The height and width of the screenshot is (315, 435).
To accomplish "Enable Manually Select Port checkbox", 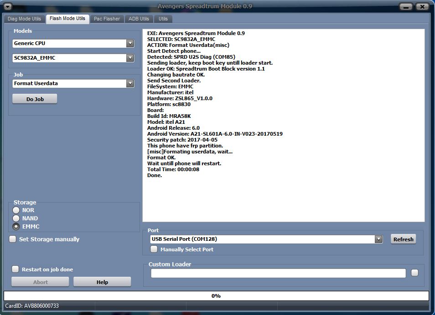I will coord(154,249).
